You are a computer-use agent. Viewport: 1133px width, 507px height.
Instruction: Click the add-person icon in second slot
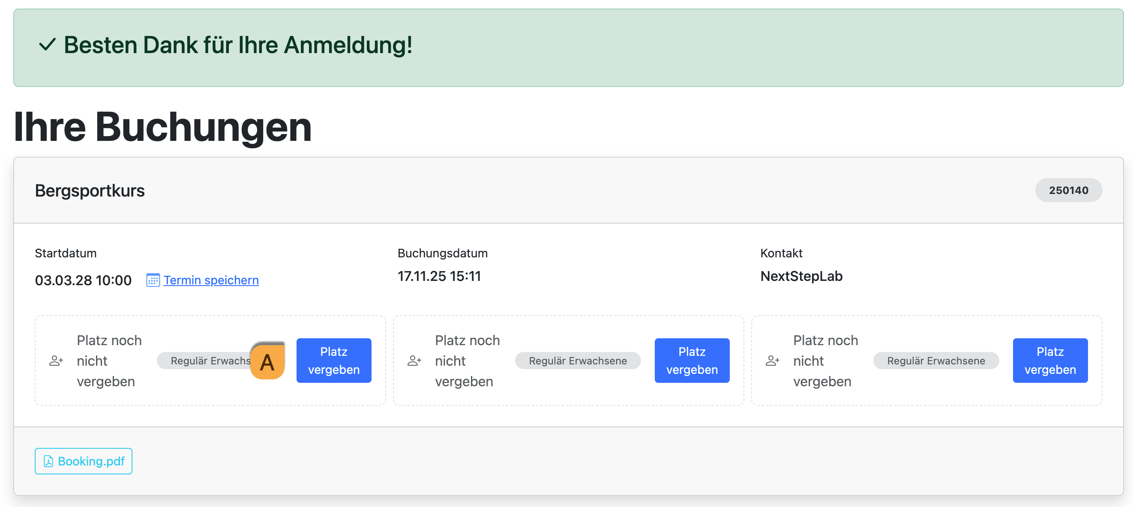coord(414,361)
